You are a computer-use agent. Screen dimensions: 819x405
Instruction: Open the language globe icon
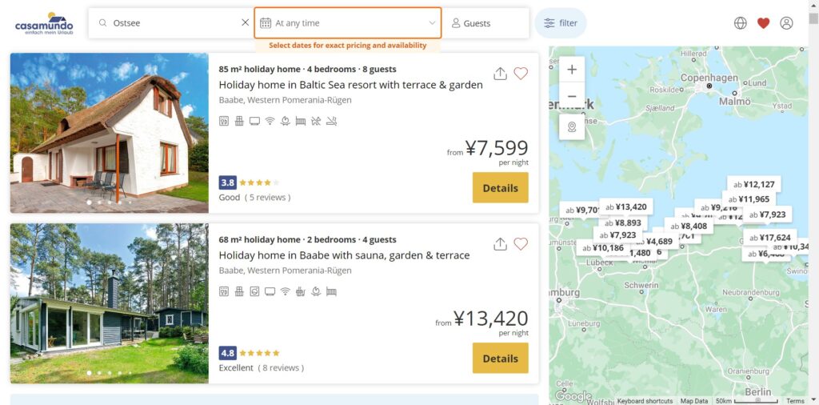pos(741,23)
